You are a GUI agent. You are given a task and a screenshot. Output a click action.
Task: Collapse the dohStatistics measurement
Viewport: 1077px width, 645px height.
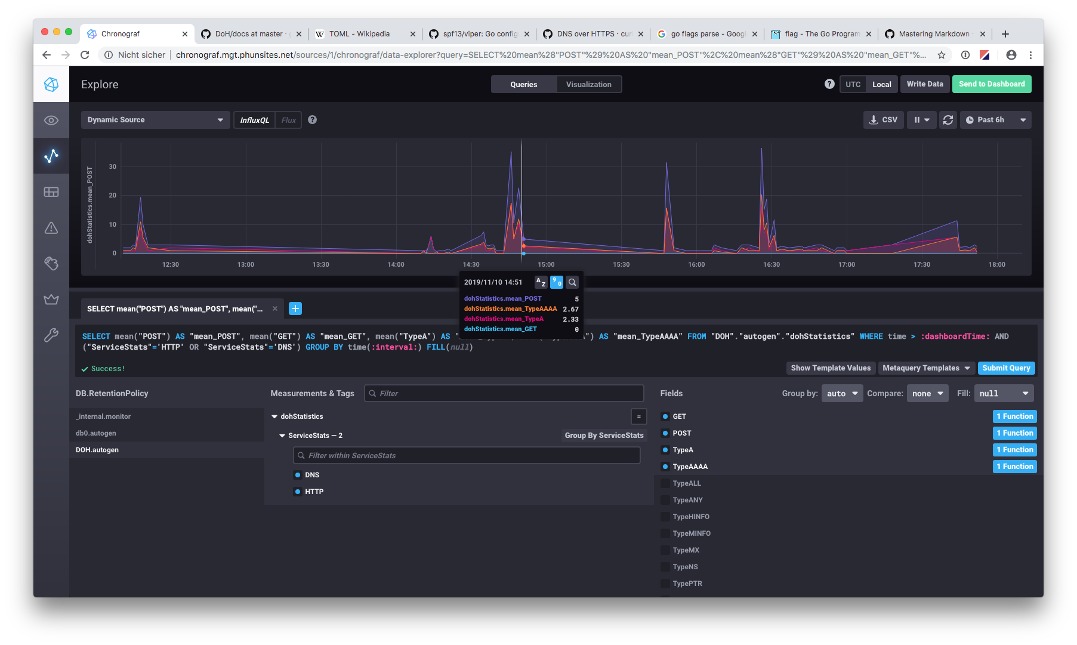click(x=274, y=416)
